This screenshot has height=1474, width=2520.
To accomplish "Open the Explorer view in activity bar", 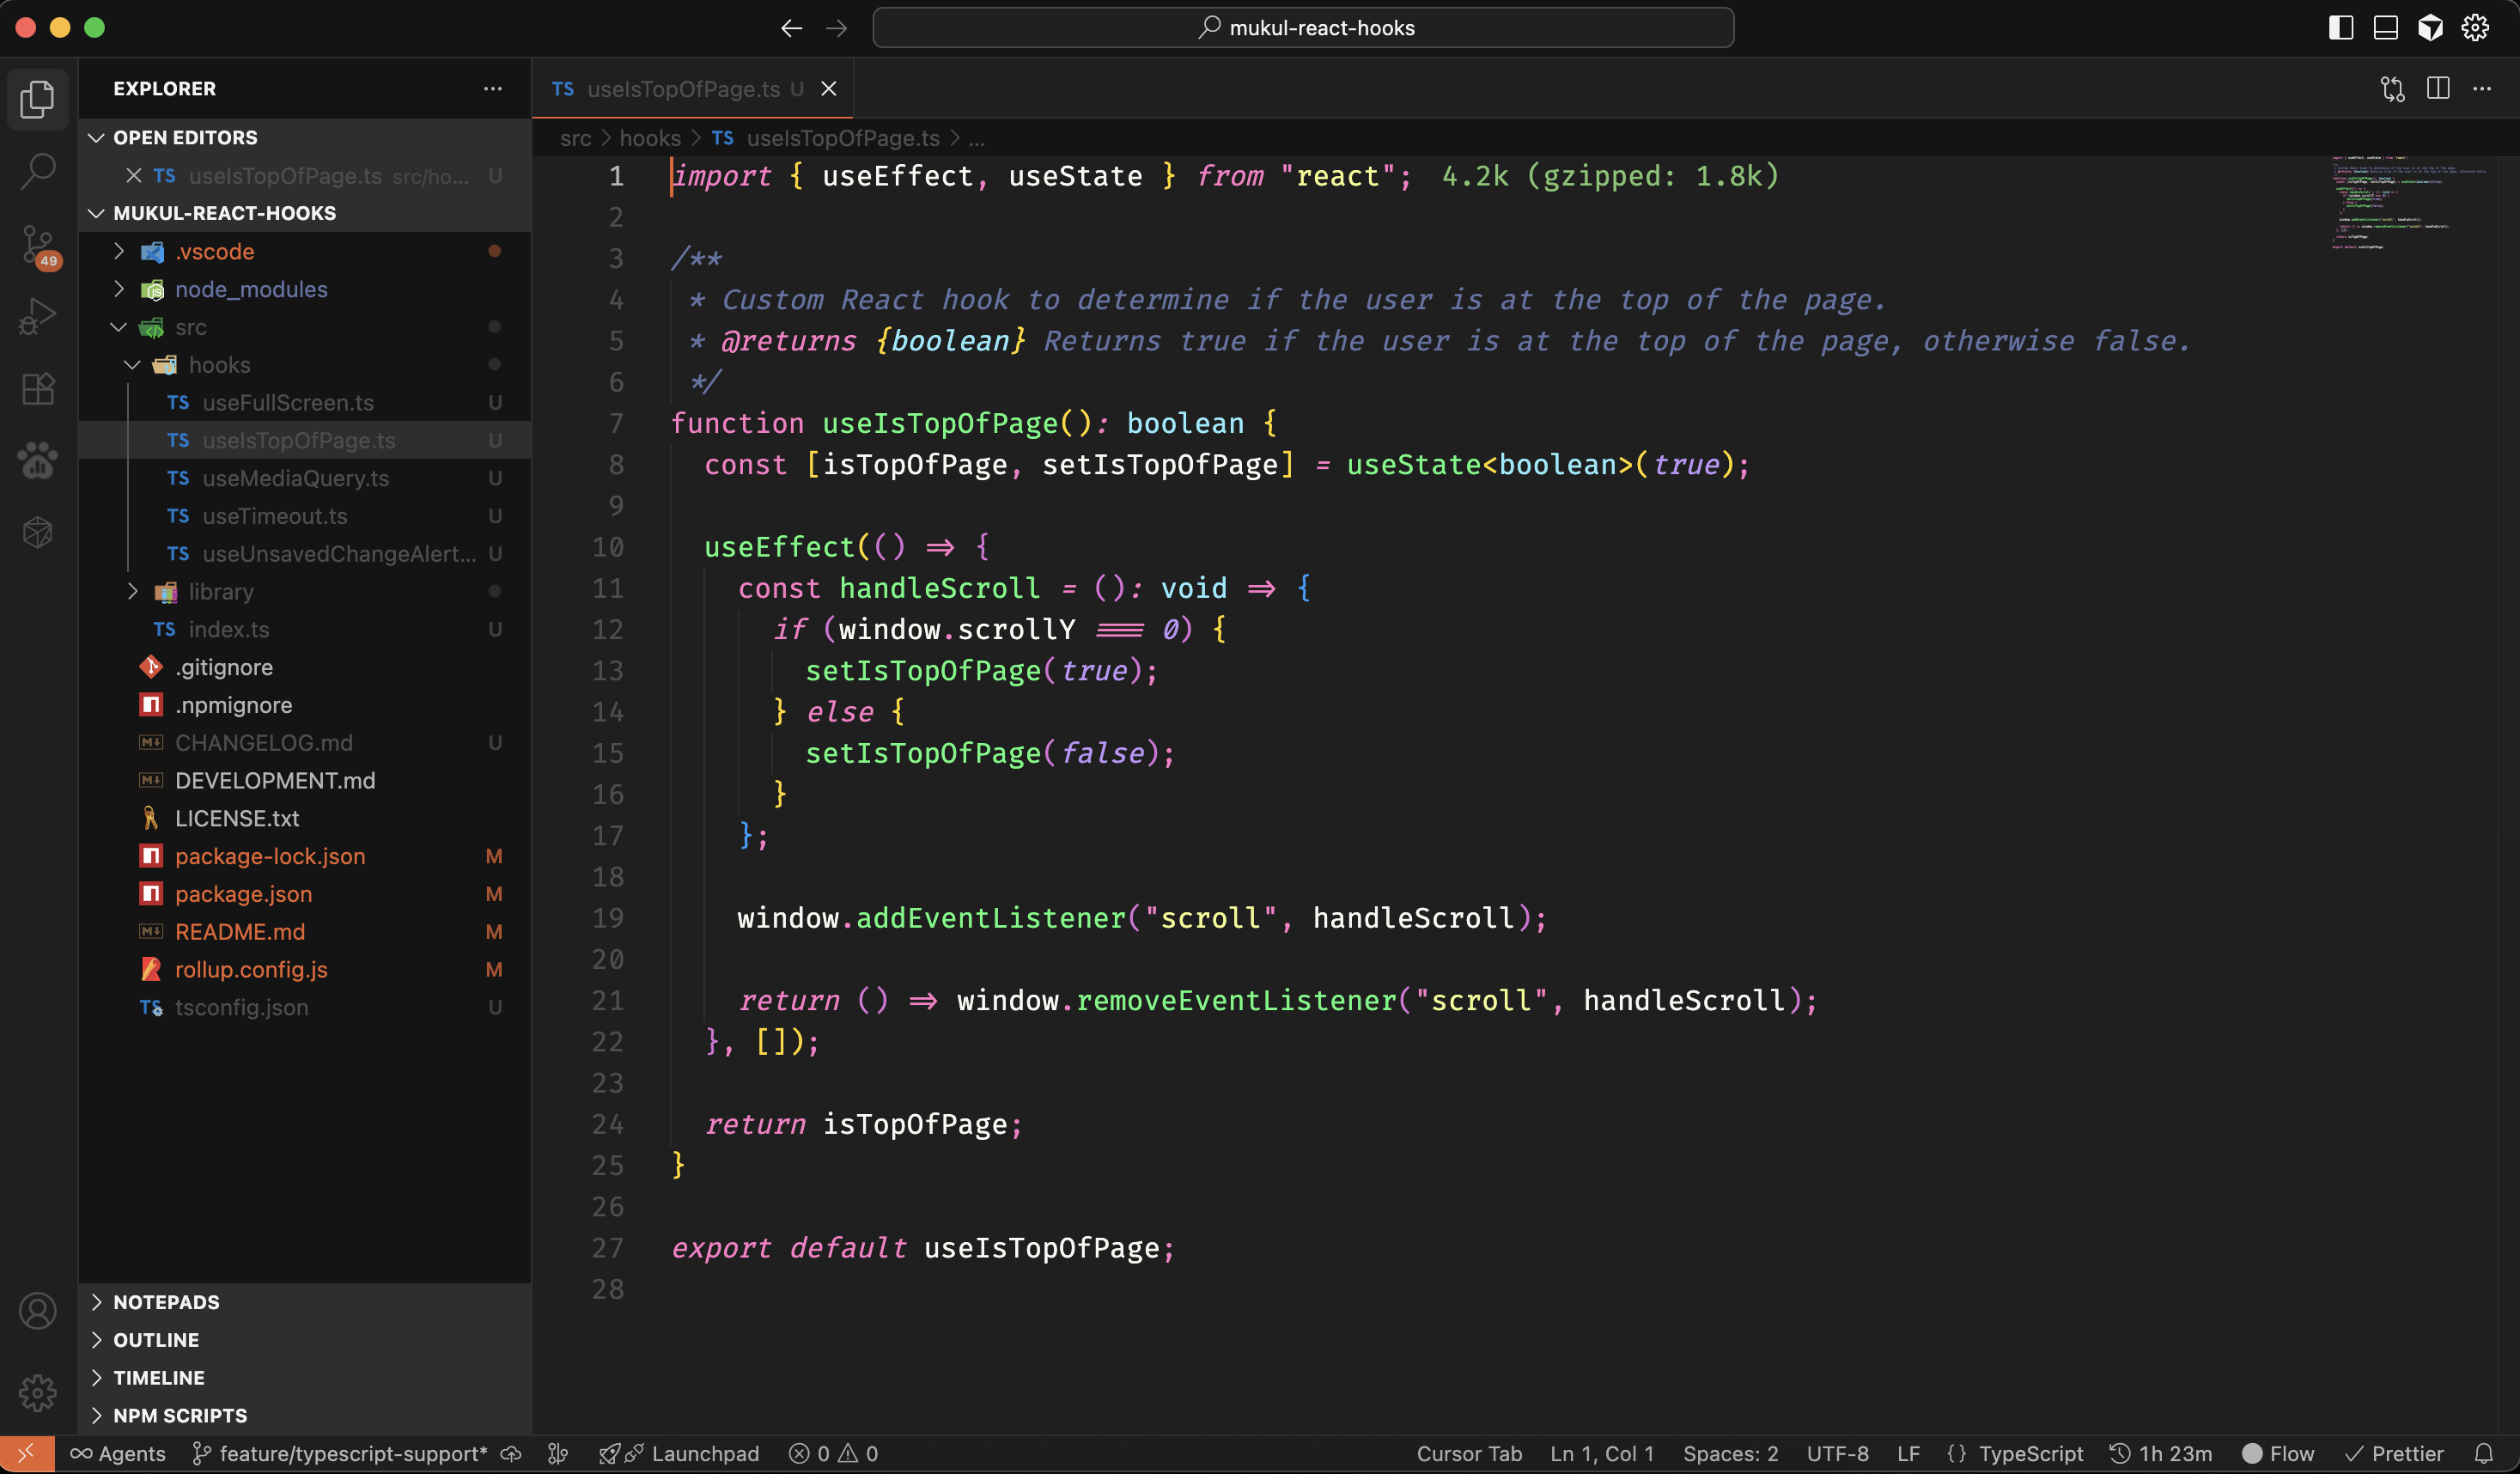I will point(38,98).
